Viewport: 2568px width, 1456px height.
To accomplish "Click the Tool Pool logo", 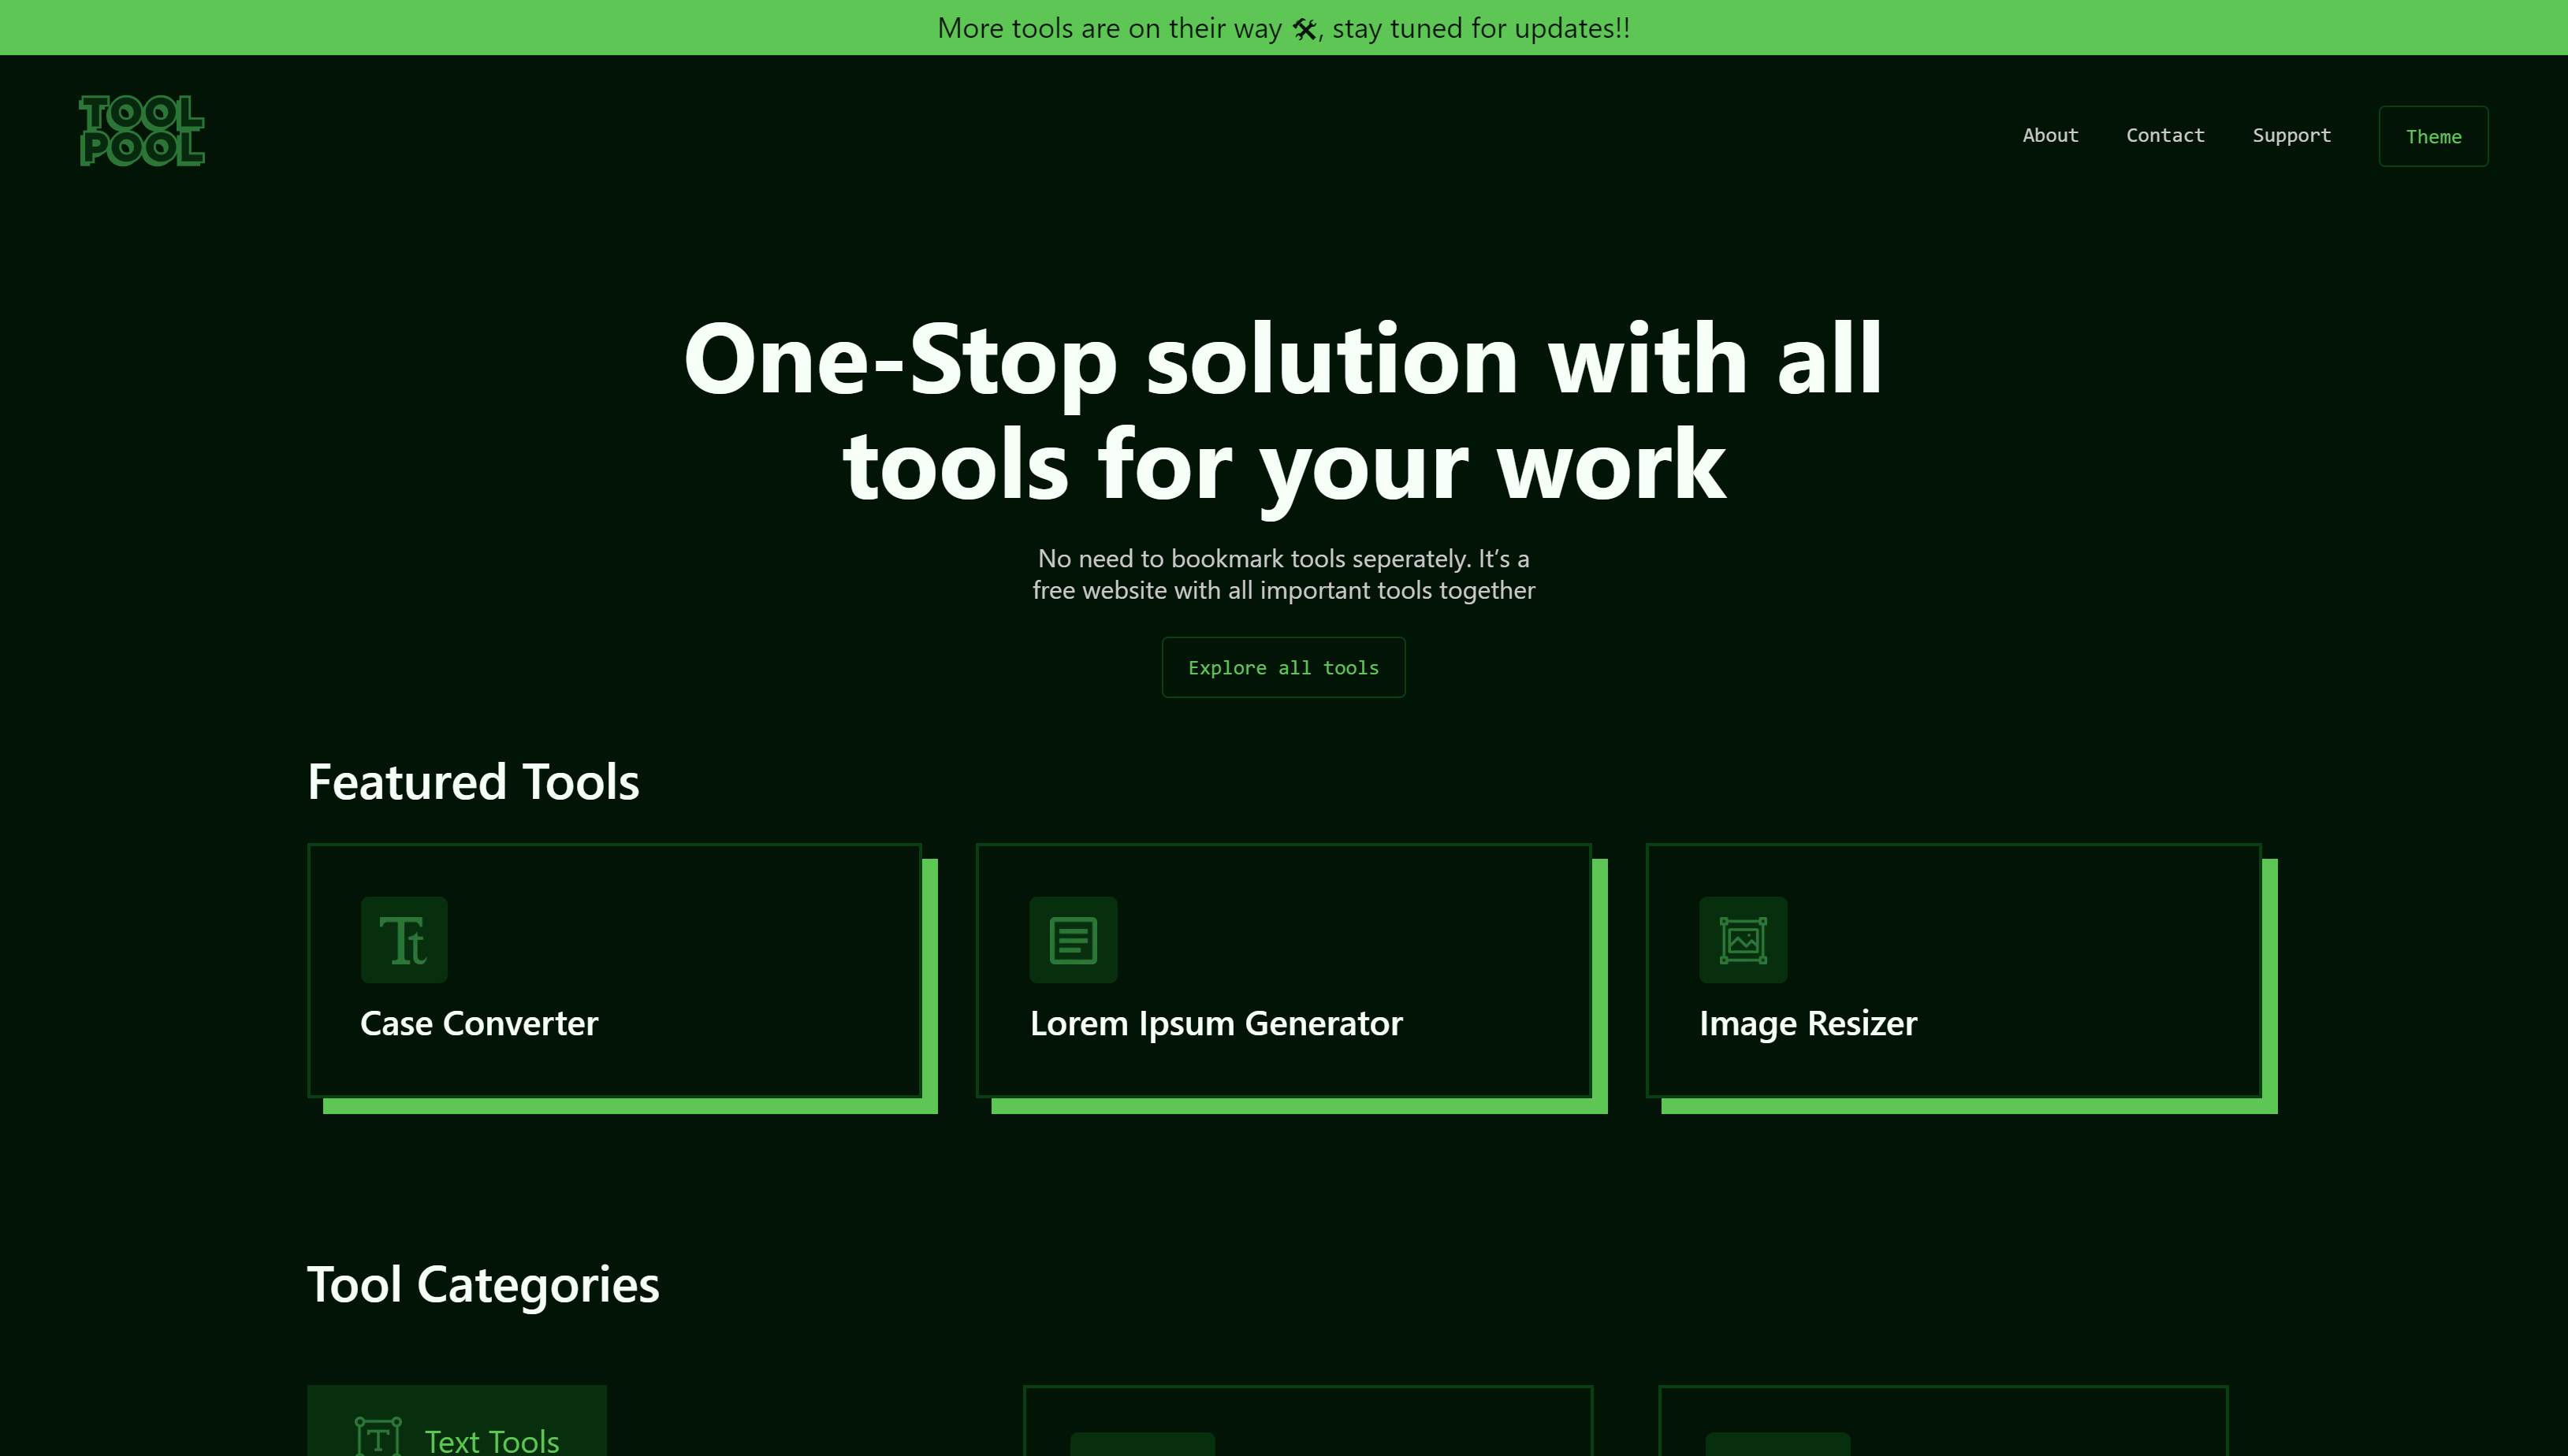I will 142,131.
